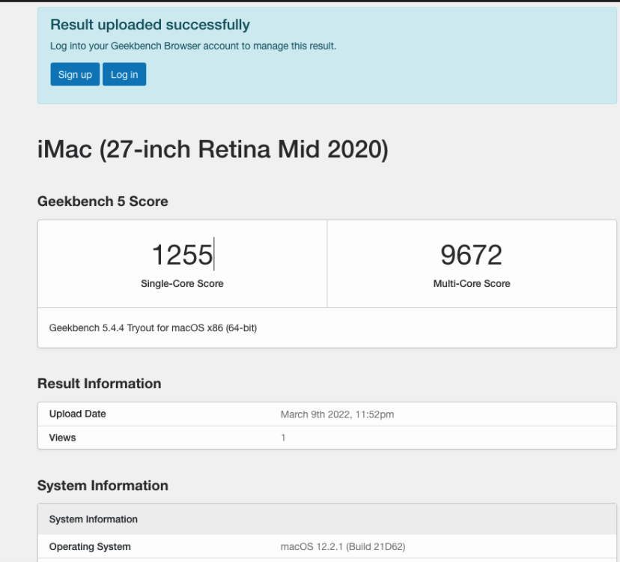Click the Geekbench 5 Score heading

(x=103, y=201)
